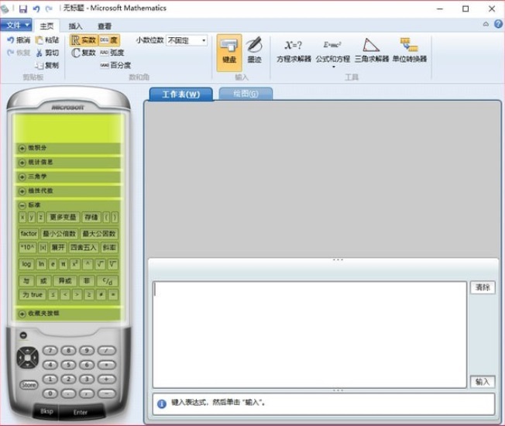Switch input to Ink (墨迹) mode
The height and width of the screenshot is (426, 505).
(254, 51)
